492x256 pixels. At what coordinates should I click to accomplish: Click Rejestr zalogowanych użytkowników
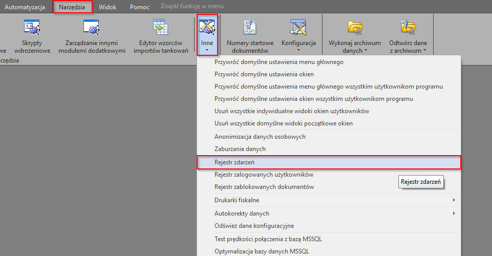click(264, 175)
